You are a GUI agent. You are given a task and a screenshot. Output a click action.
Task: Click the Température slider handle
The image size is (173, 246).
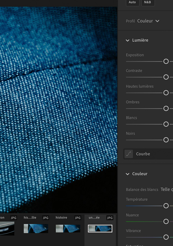coord(166,206)
